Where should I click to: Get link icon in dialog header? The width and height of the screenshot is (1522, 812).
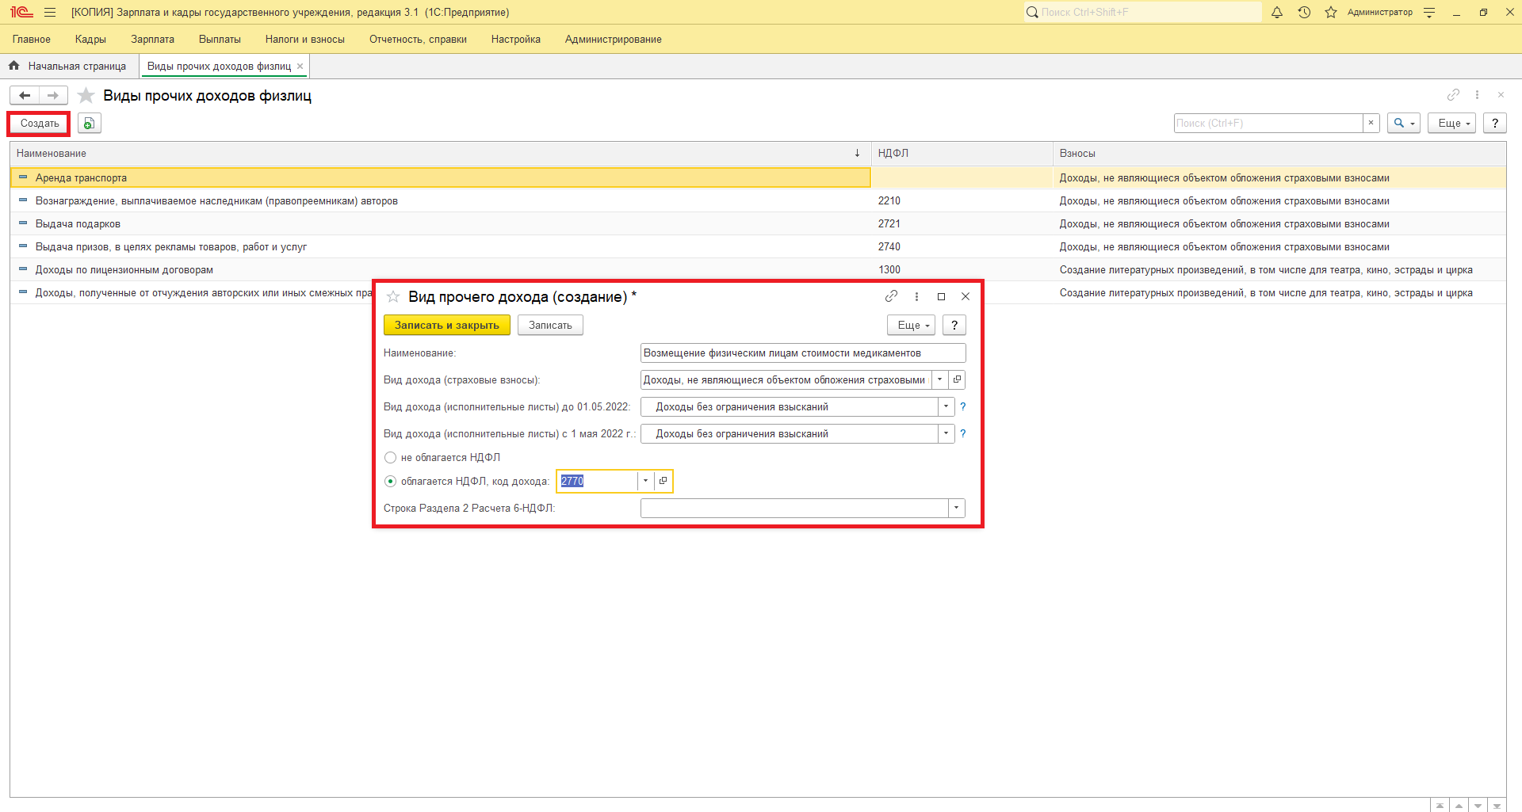click(891, 296)
